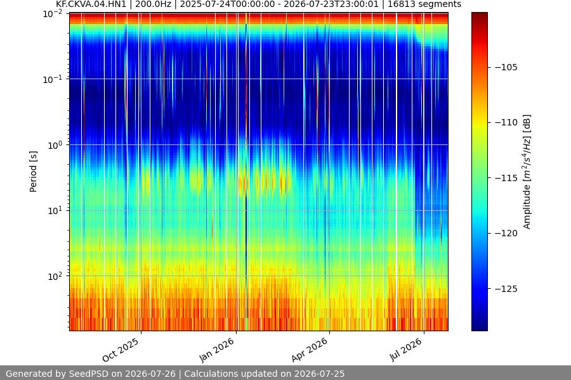The image size is (571, 380).
Task: Select the Apr 2026 x-axis tick label
Action: pos(310,350)
